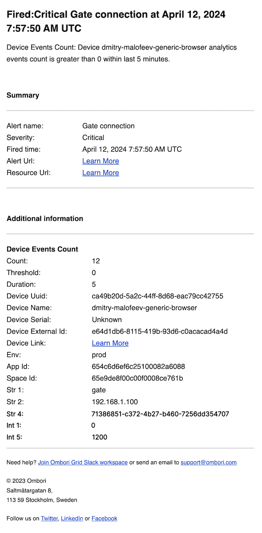Image resolution: width=262 pixels, height=533 pixels.
Task: Open the Device Link Learn More link
Action: coord(110,343)
